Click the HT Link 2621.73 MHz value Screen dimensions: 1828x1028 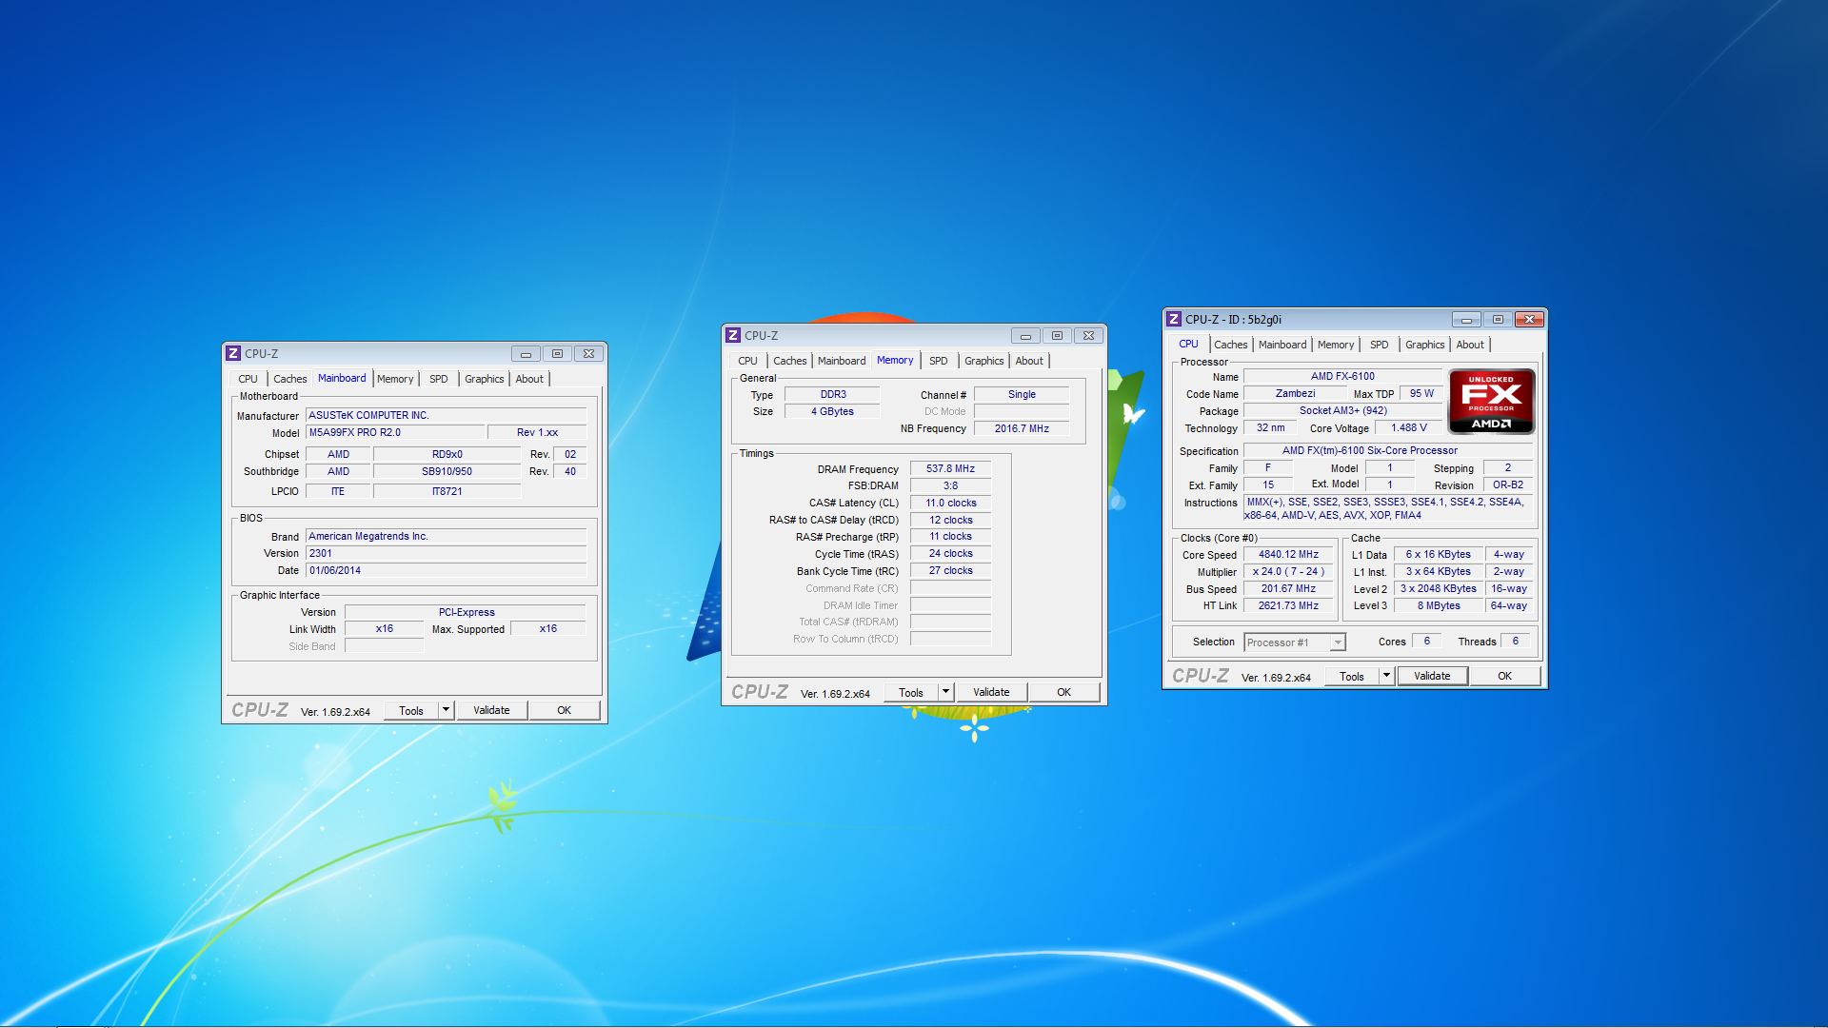(x=1288, y=605)
